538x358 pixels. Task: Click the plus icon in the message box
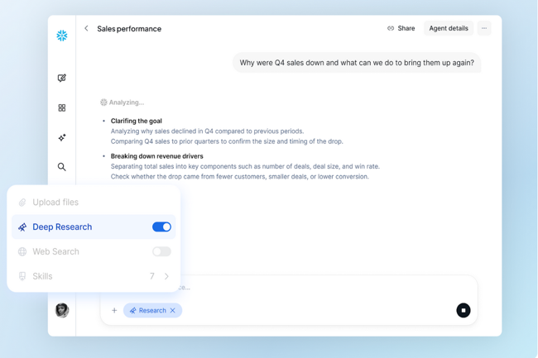click(114, 311)
